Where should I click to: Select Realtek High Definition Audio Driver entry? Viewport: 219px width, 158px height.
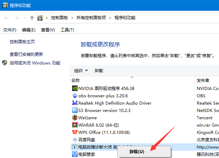pos(115,103)
